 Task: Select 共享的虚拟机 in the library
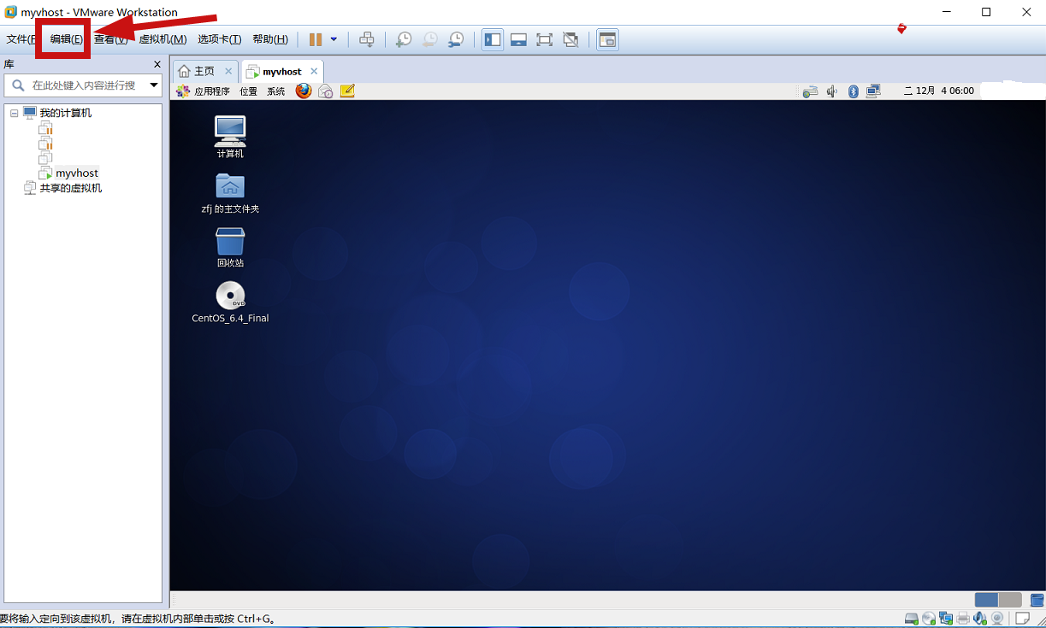tap(70, 188)
